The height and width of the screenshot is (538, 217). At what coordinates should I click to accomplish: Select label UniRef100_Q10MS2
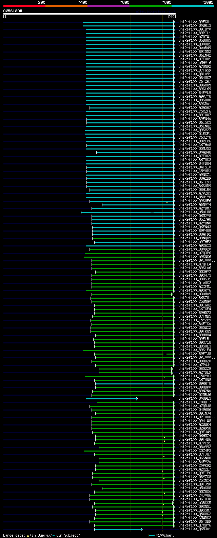pos(195,283)
